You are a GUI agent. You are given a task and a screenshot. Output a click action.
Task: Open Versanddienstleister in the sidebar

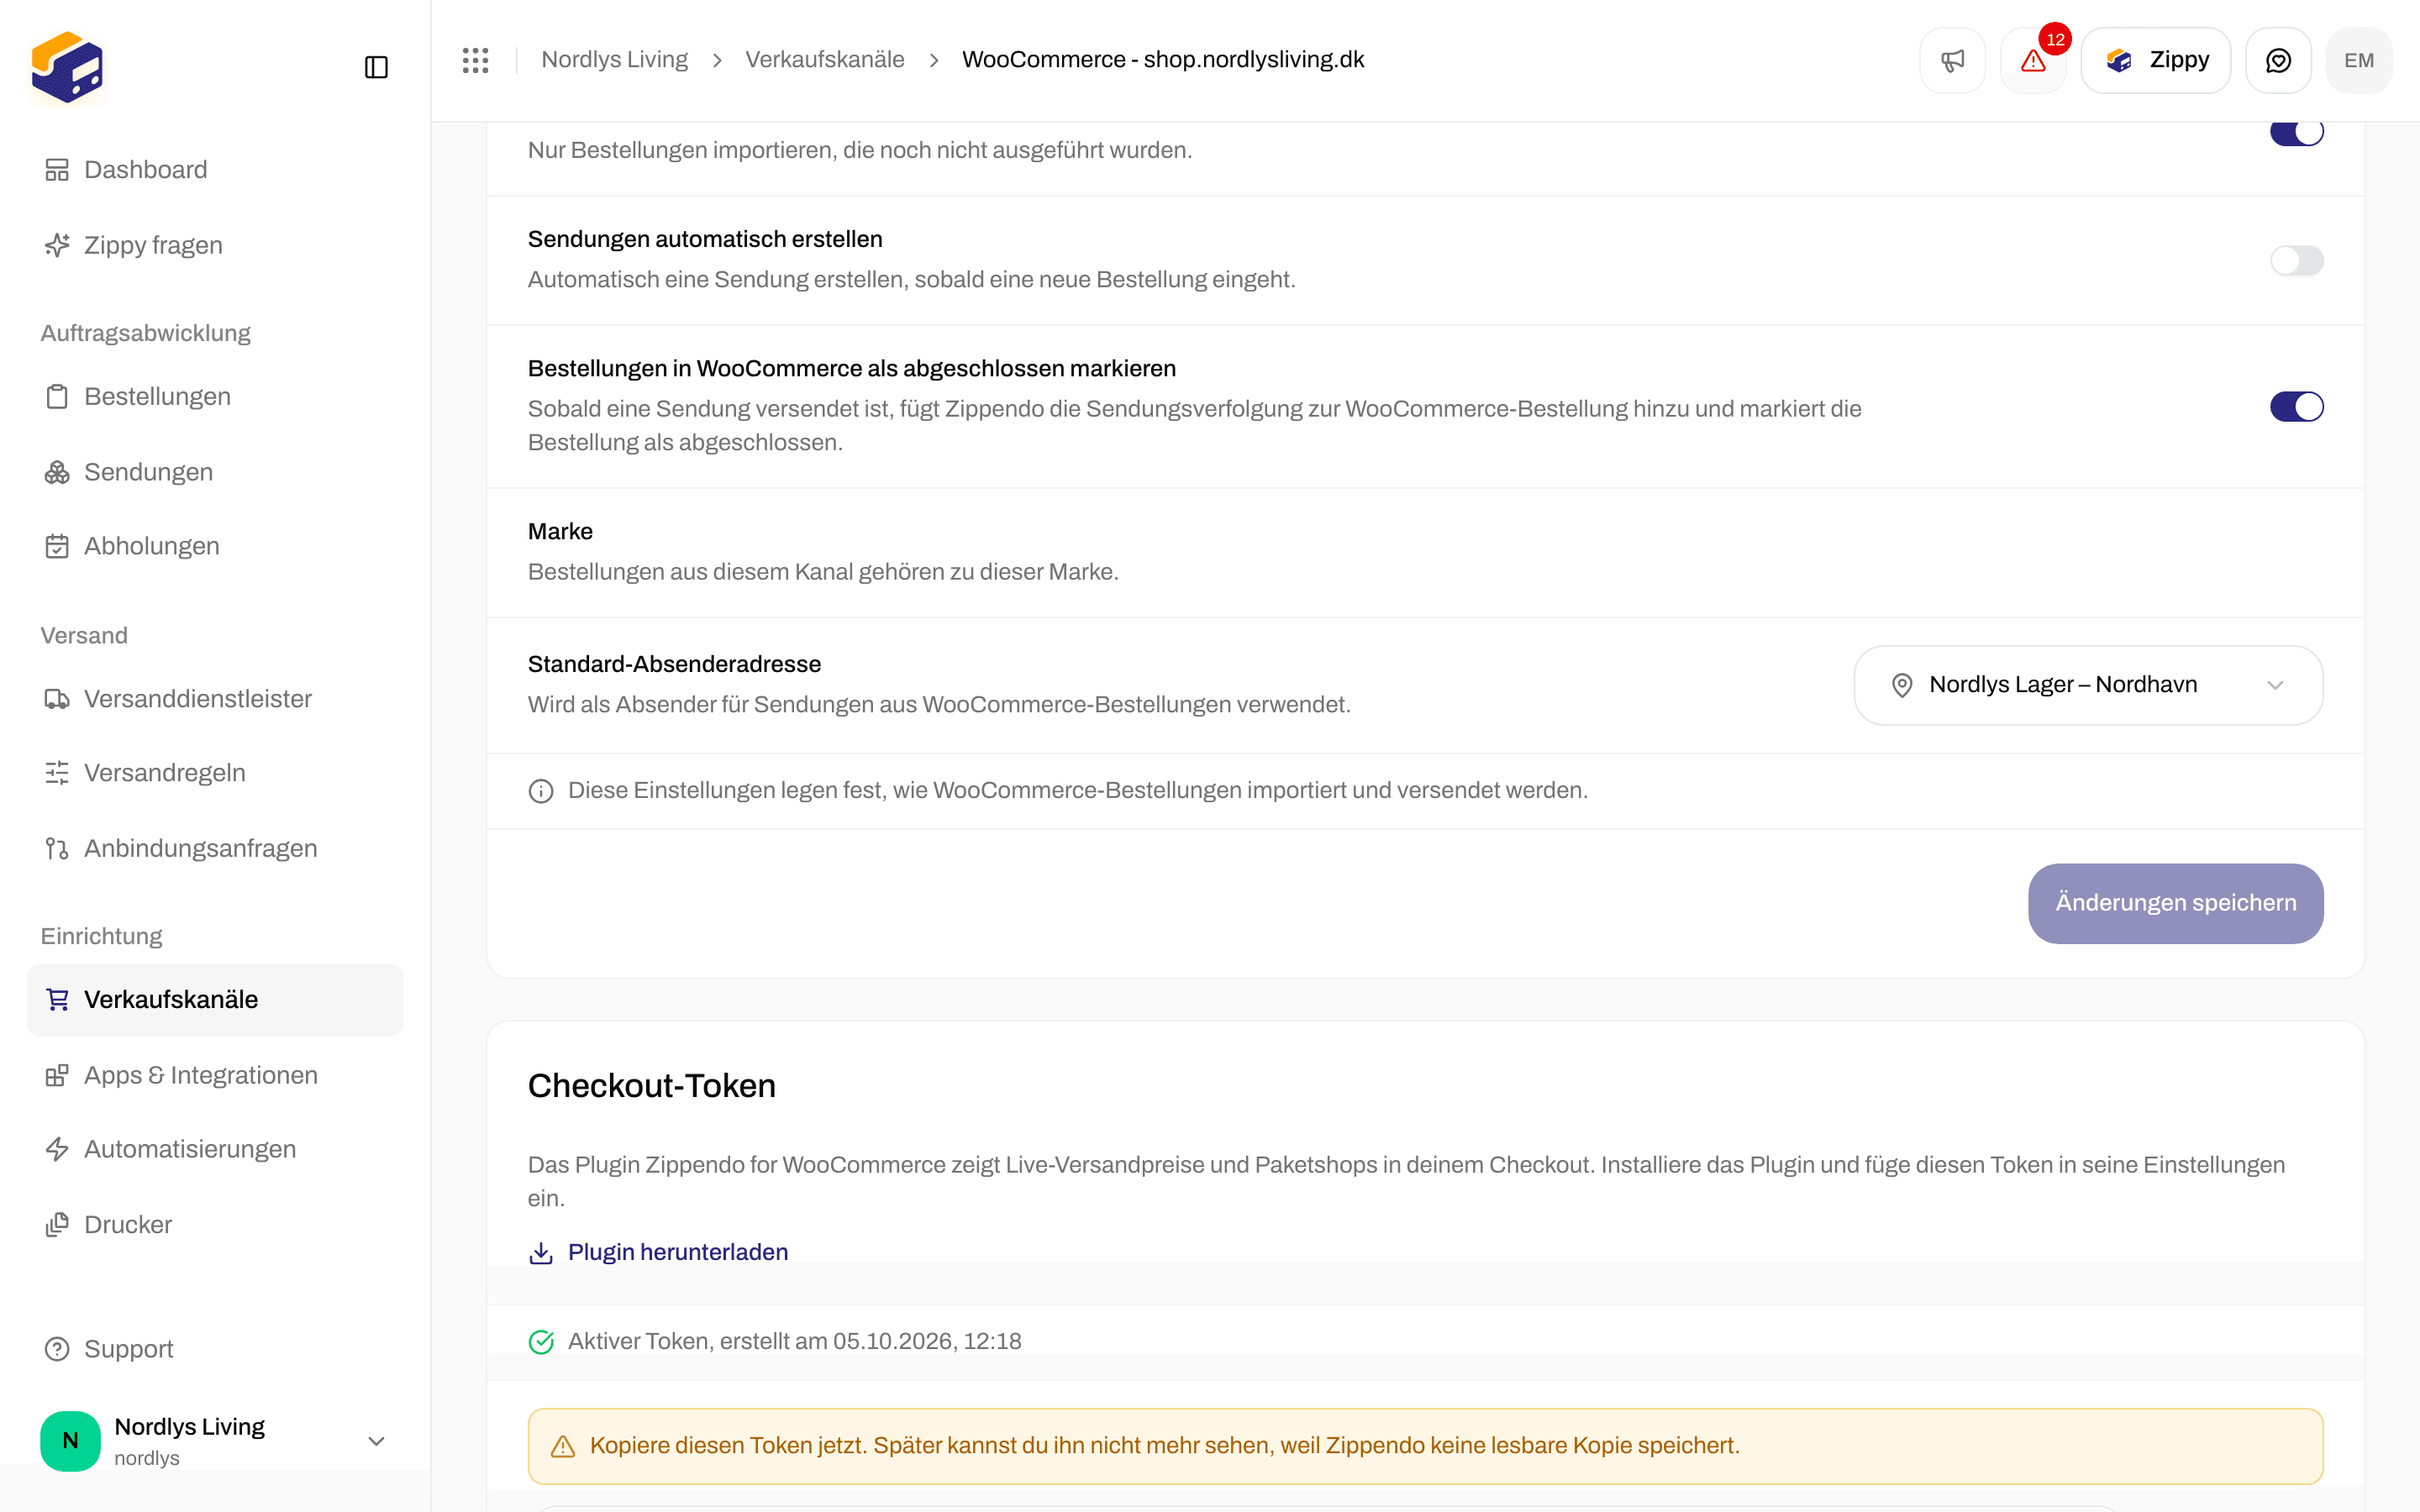coord(215,699)
